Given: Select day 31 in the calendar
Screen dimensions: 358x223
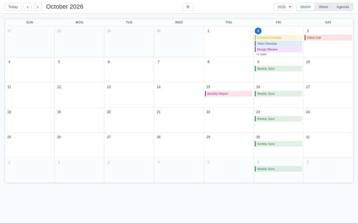Looking at the screenshot, I should point(328,145).
